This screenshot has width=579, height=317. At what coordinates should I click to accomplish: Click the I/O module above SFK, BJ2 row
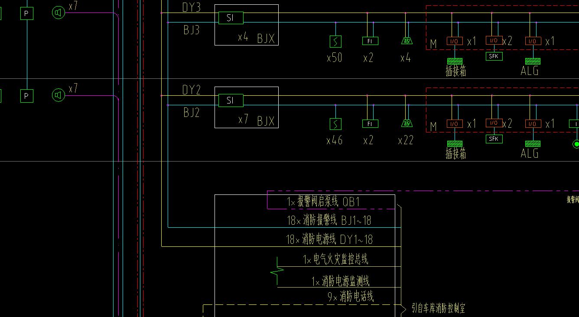click(494, 123)
